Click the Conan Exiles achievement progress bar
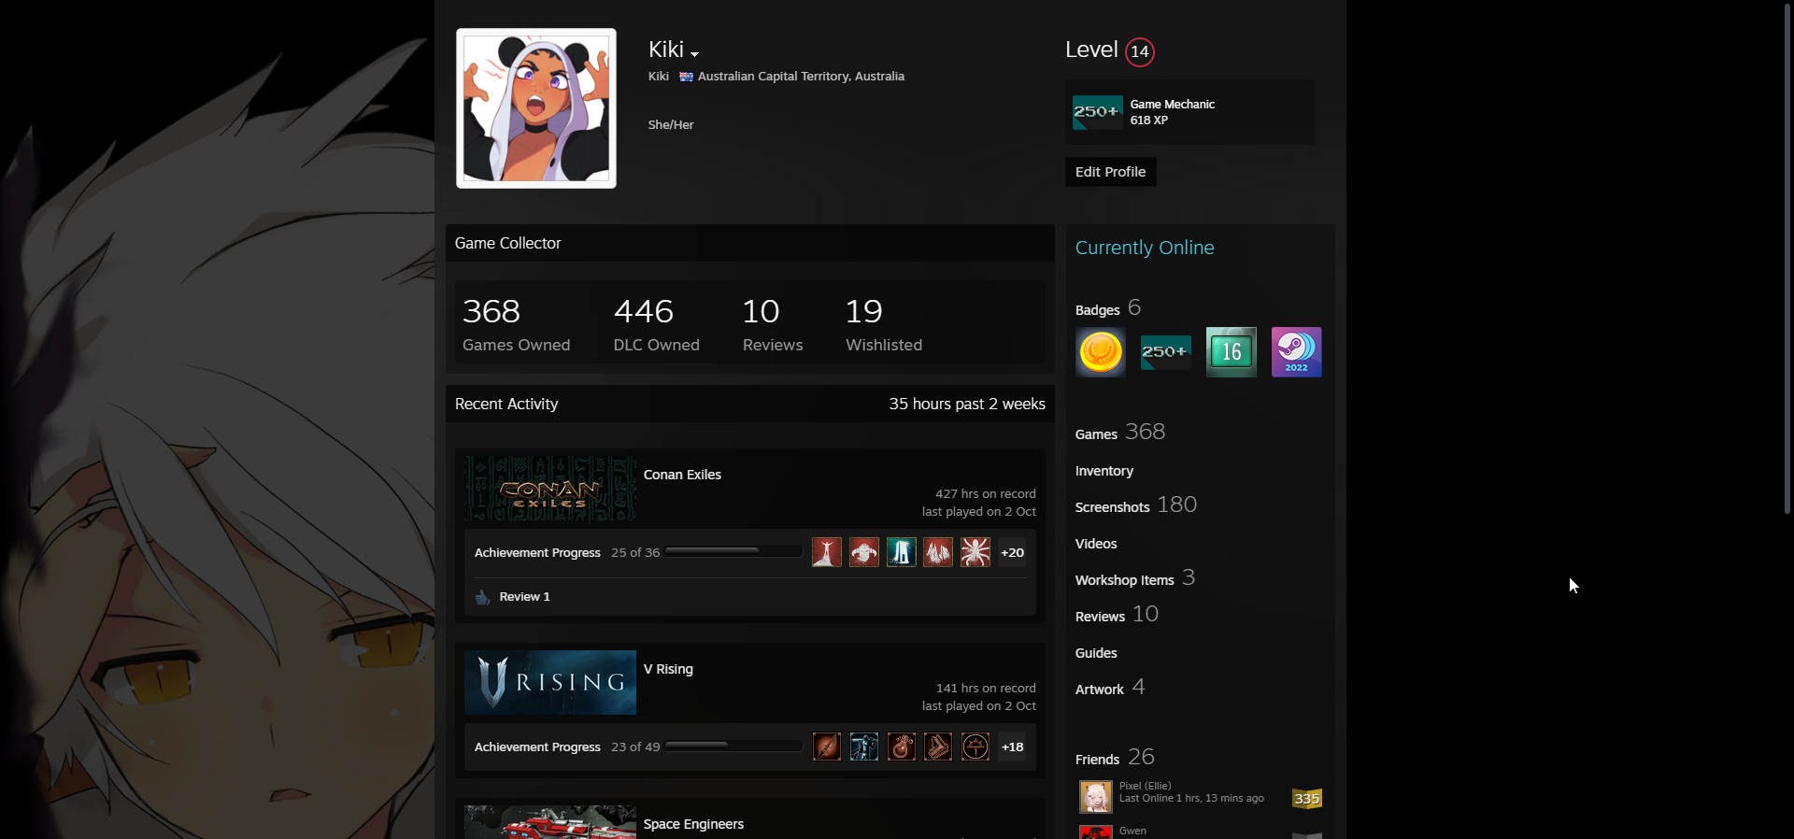The width and height of the screenshot is (1794, 839). 733,552
